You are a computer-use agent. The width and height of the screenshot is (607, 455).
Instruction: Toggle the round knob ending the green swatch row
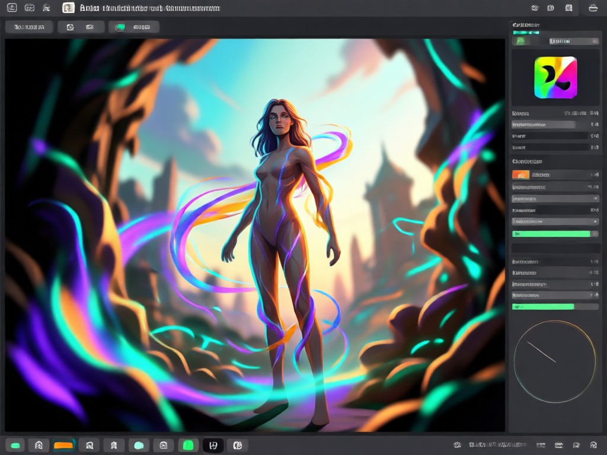tap(595, 41)
